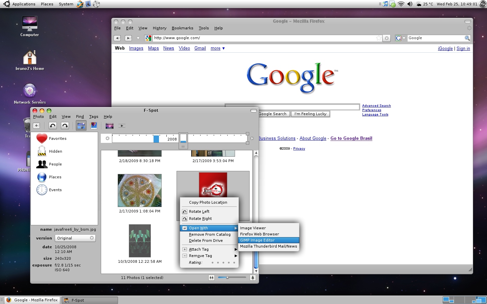This screenshot has height=304, width=487.
Task: Open the F-Spot Tags menu
Action: pos(94,117)
